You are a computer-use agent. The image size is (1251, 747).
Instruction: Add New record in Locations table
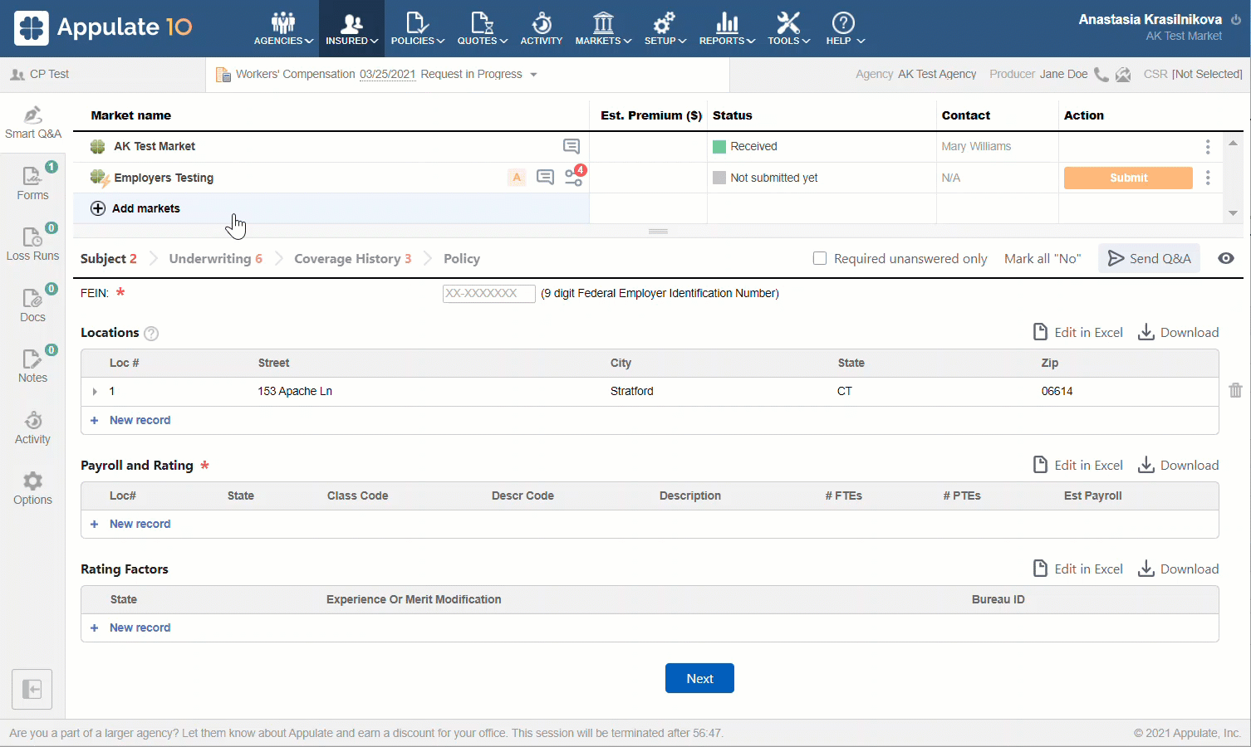coord(130,420)
